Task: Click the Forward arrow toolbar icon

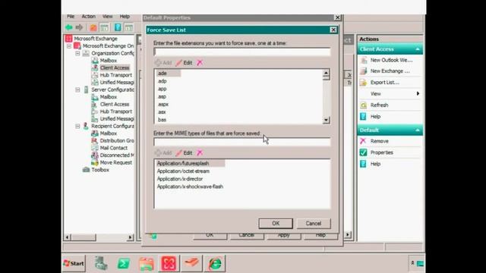Action: (79, 27)
